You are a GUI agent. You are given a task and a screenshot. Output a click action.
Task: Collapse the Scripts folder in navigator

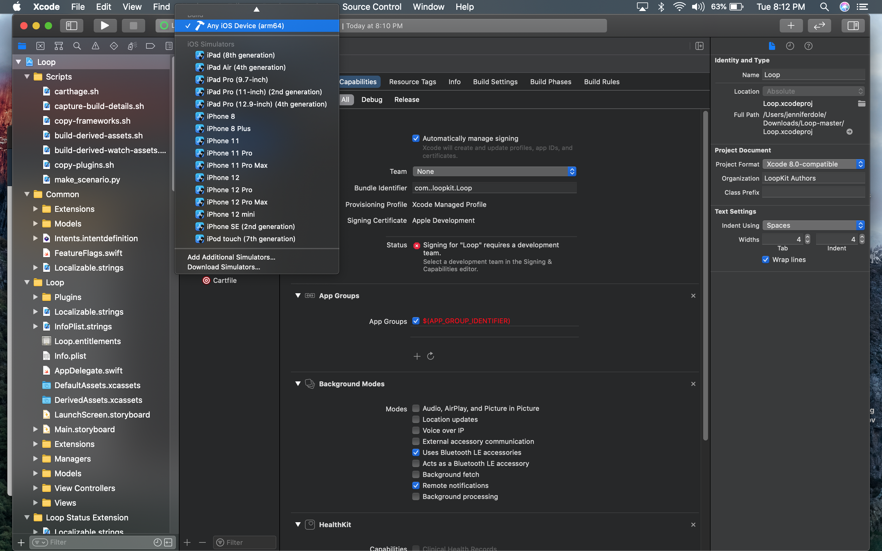[x=27, y=77]
